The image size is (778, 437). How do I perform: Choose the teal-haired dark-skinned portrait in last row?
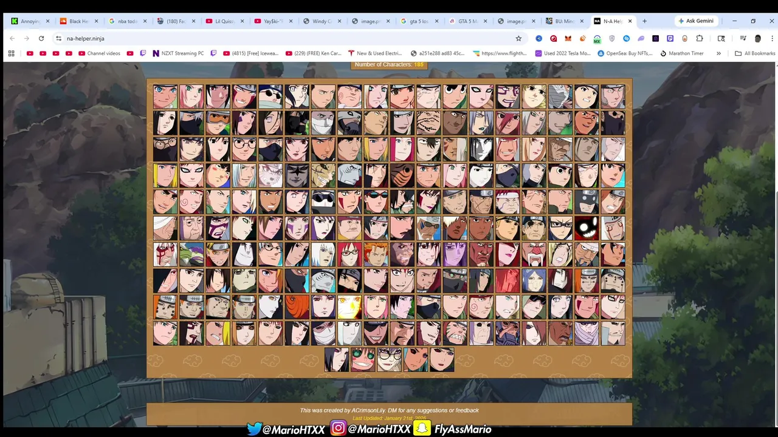click(416, 360)
